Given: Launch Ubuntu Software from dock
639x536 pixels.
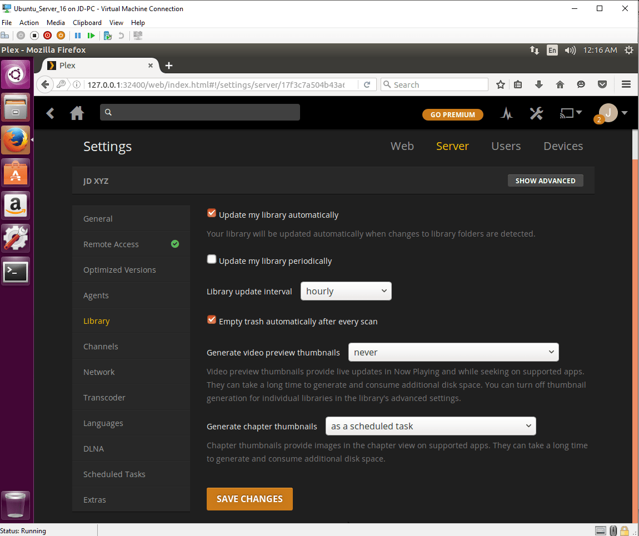Looking at the screenshot, I should pos(16,173).
